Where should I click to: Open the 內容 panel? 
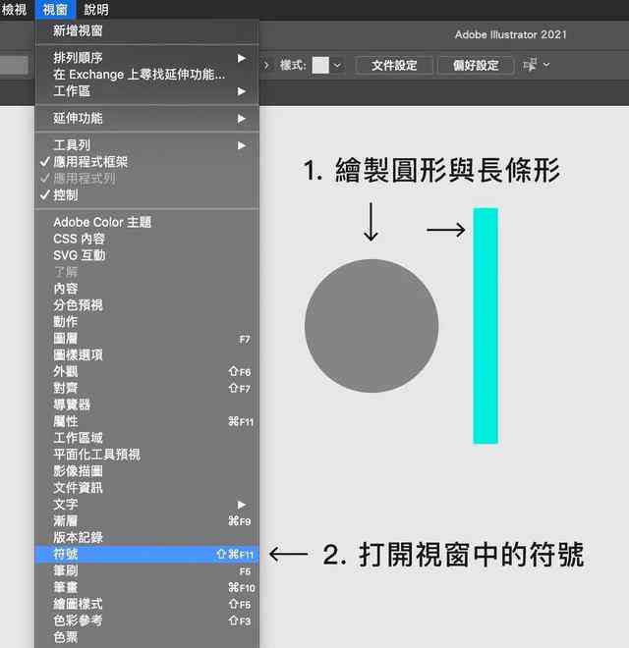(146, 289)
